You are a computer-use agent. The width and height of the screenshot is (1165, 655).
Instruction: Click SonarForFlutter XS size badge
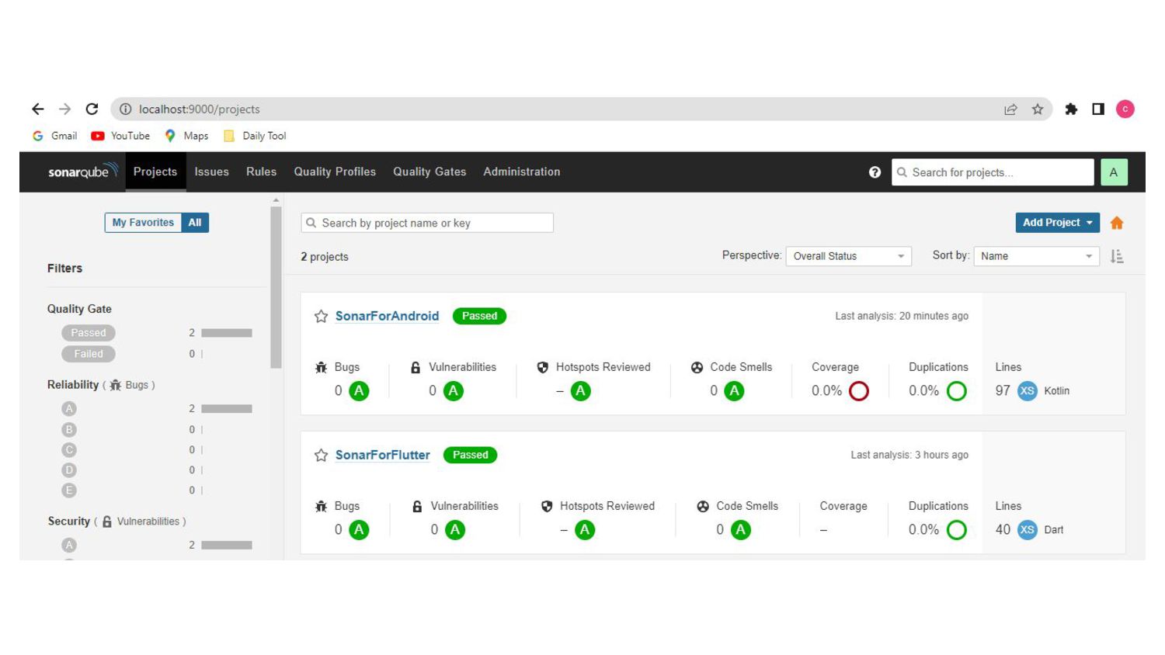point(1027,530)
